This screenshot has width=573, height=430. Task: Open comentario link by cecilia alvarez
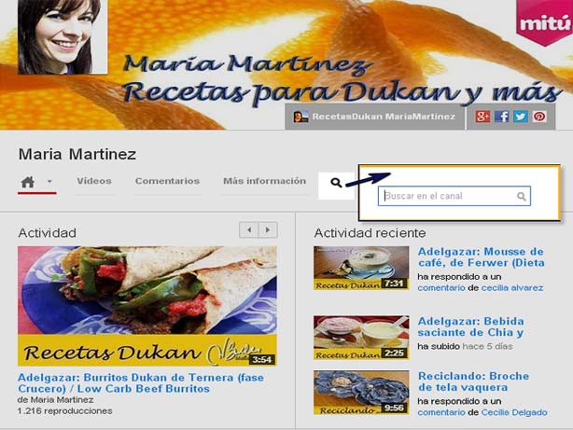(x=441, y=288)
